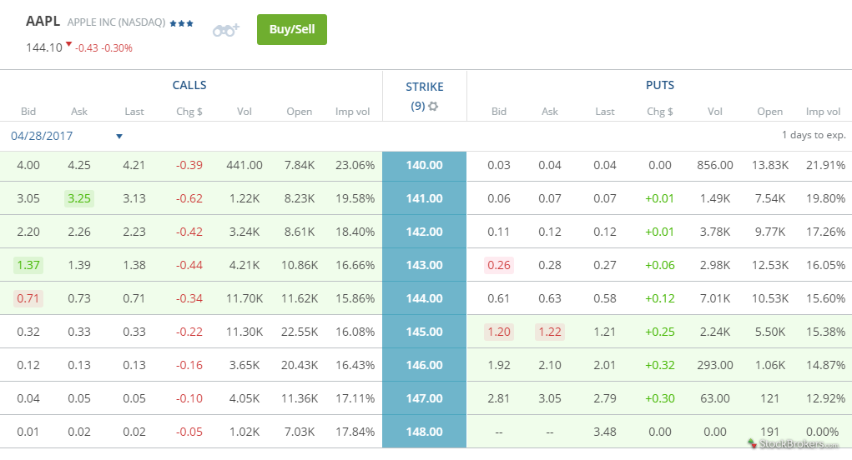Click call volume 441.00
852x460 pixels.
(x=244, y=166)
